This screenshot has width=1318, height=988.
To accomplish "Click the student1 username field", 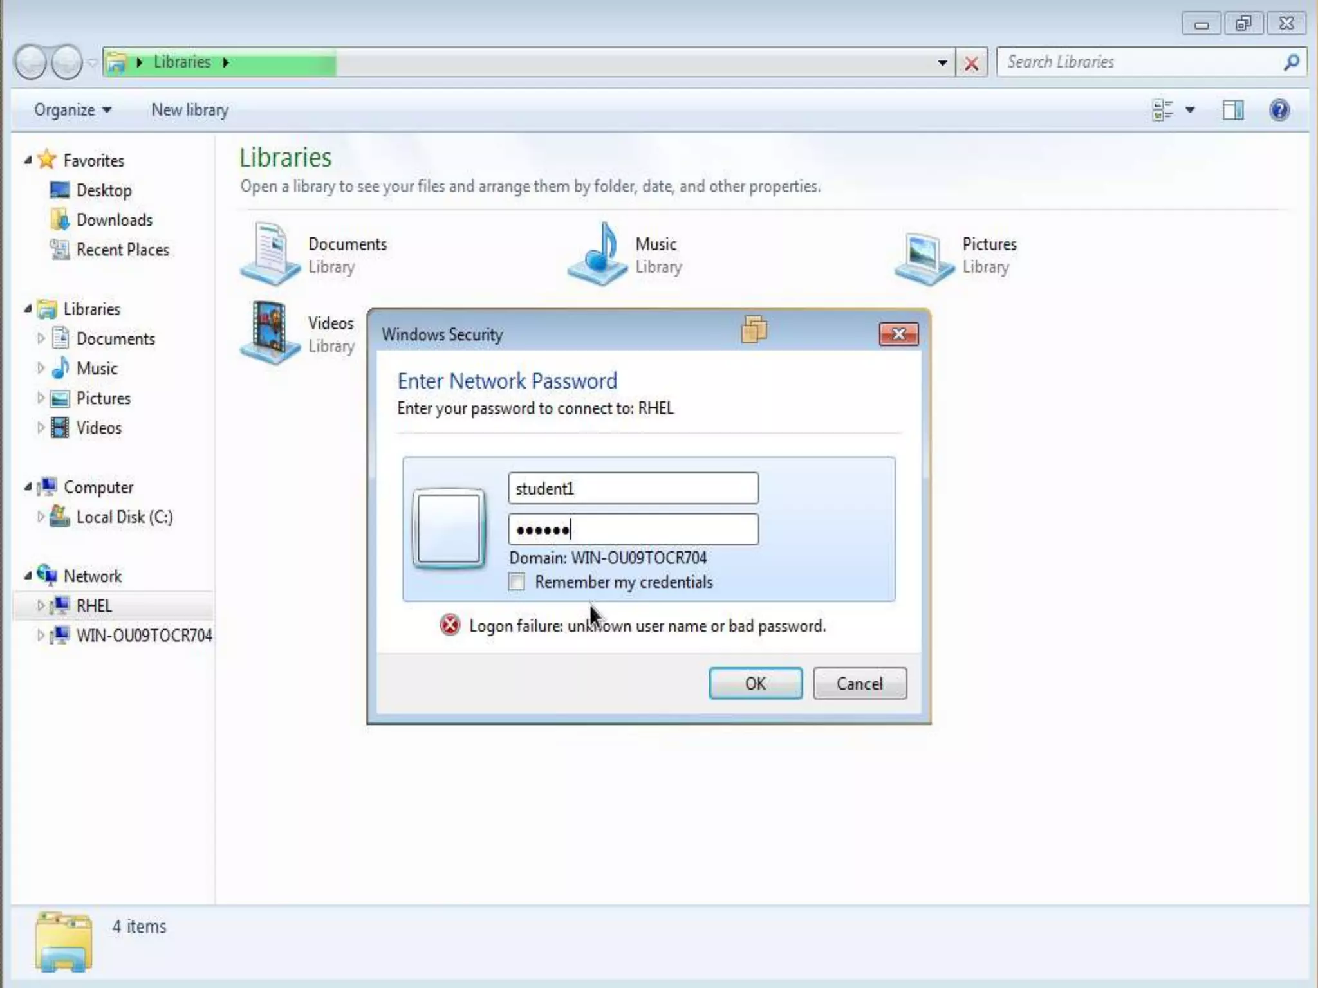I will [633, 489].
